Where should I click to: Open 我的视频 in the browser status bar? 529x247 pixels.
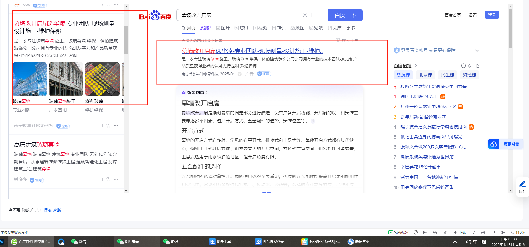(x=398, y=232)
